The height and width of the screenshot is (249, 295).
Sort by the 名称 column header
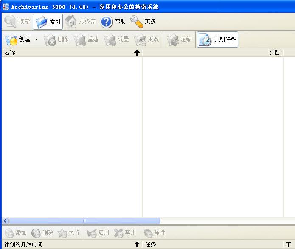68,53
